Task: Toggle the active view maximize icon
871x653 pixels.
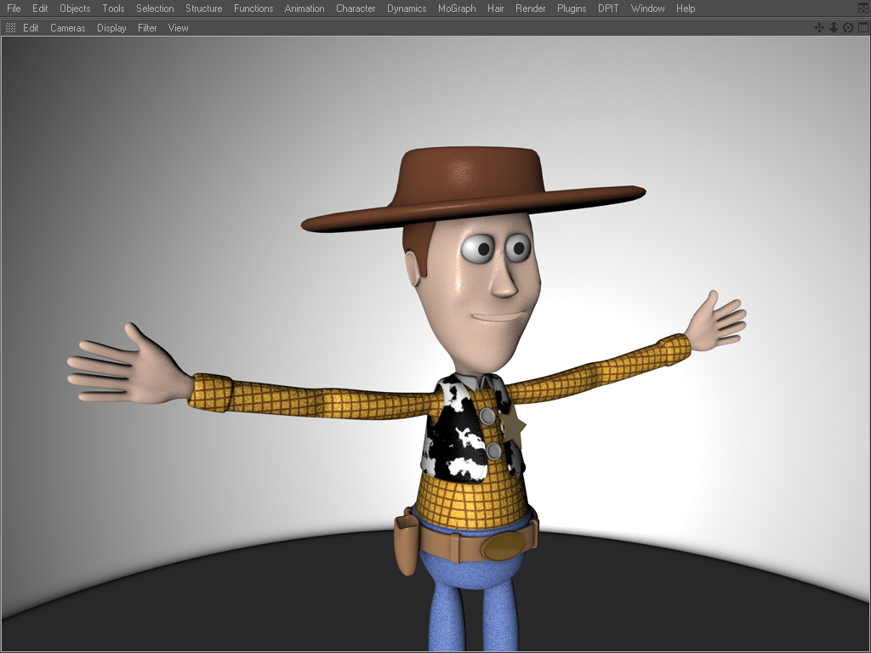Action: (x=863, y=28)
